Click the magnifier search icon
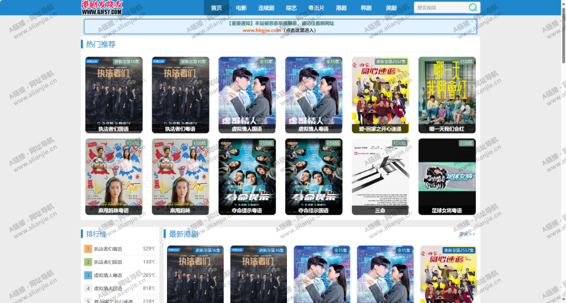Image resolution: width=566 pixels, height=303 pixels. [x=473, y=7]
